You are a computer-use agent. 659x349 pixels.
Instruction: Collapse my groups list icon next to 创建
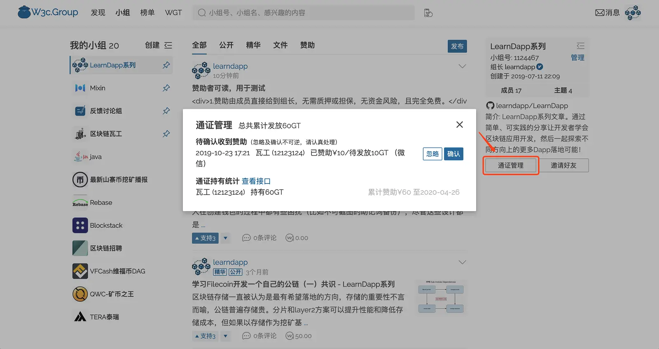[168, 45]
